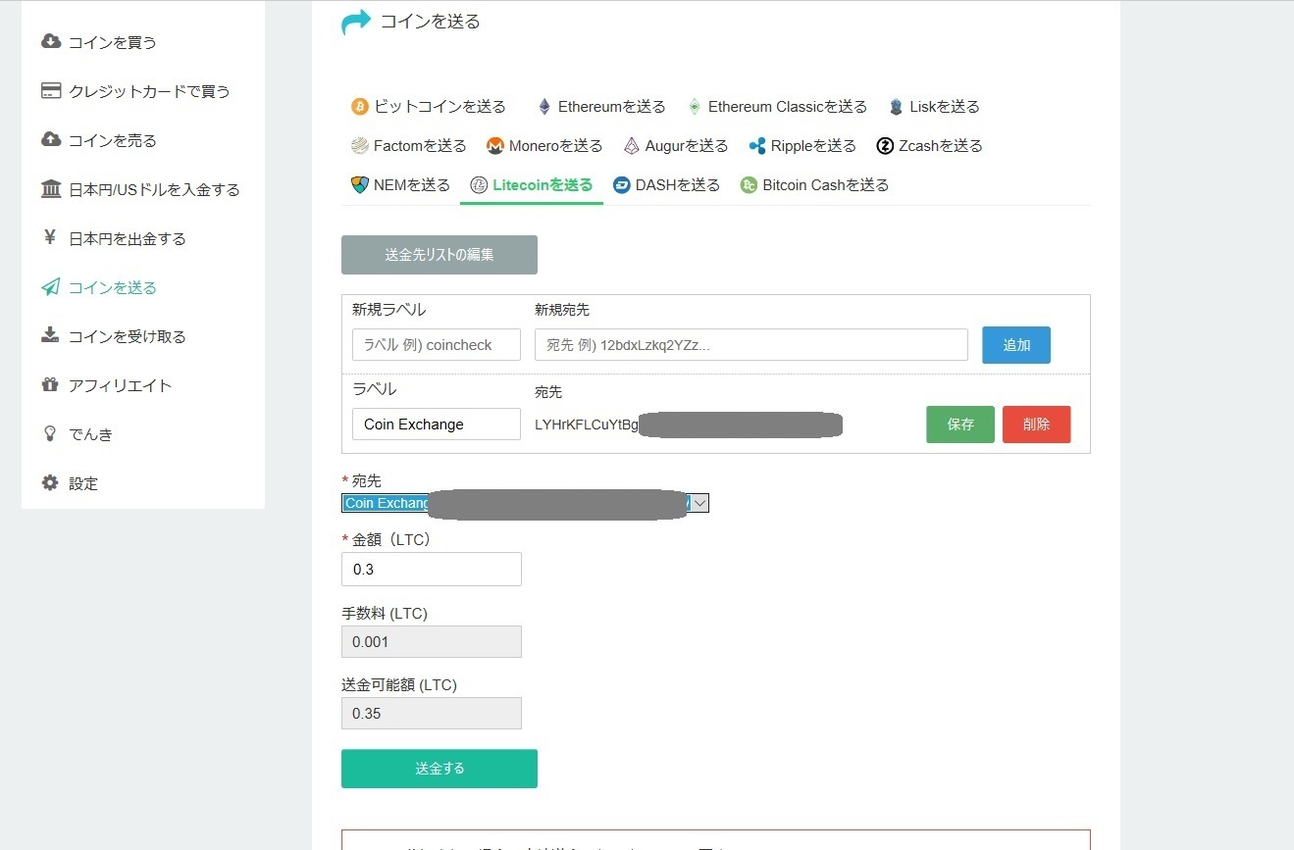Click the blue Ripple logo icon

point(757,145)
